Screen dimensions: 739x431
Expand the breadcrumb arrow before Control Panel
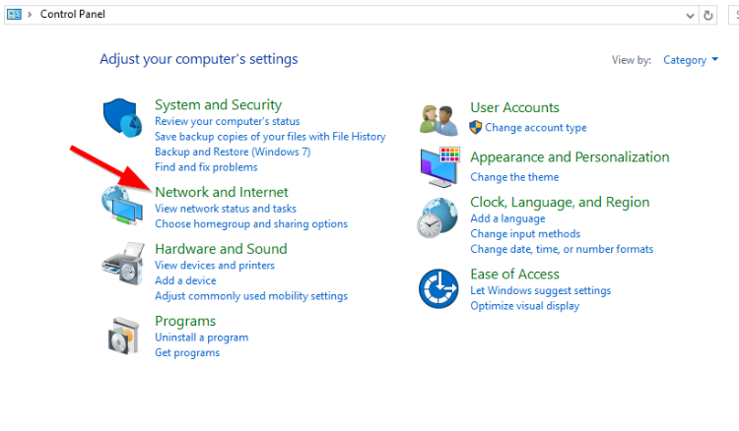pyautogui.click(x=30, y=14)
